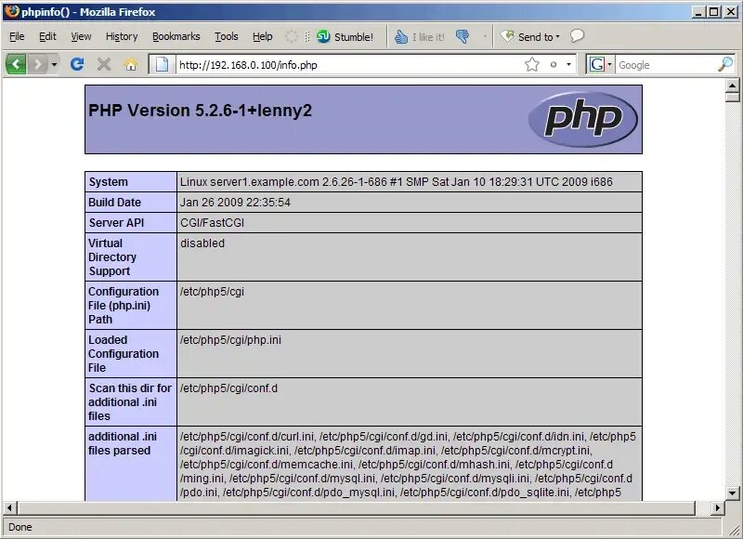Click the CGI/FastCGI value
Image resolution: width=743 pixels, height=539 pixels.
212,223
